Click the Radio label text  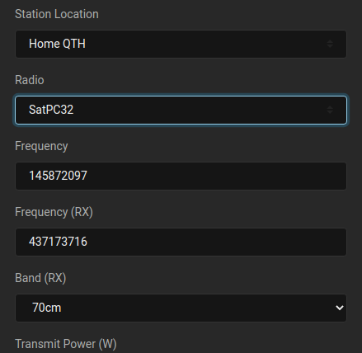tap(30, 80)
